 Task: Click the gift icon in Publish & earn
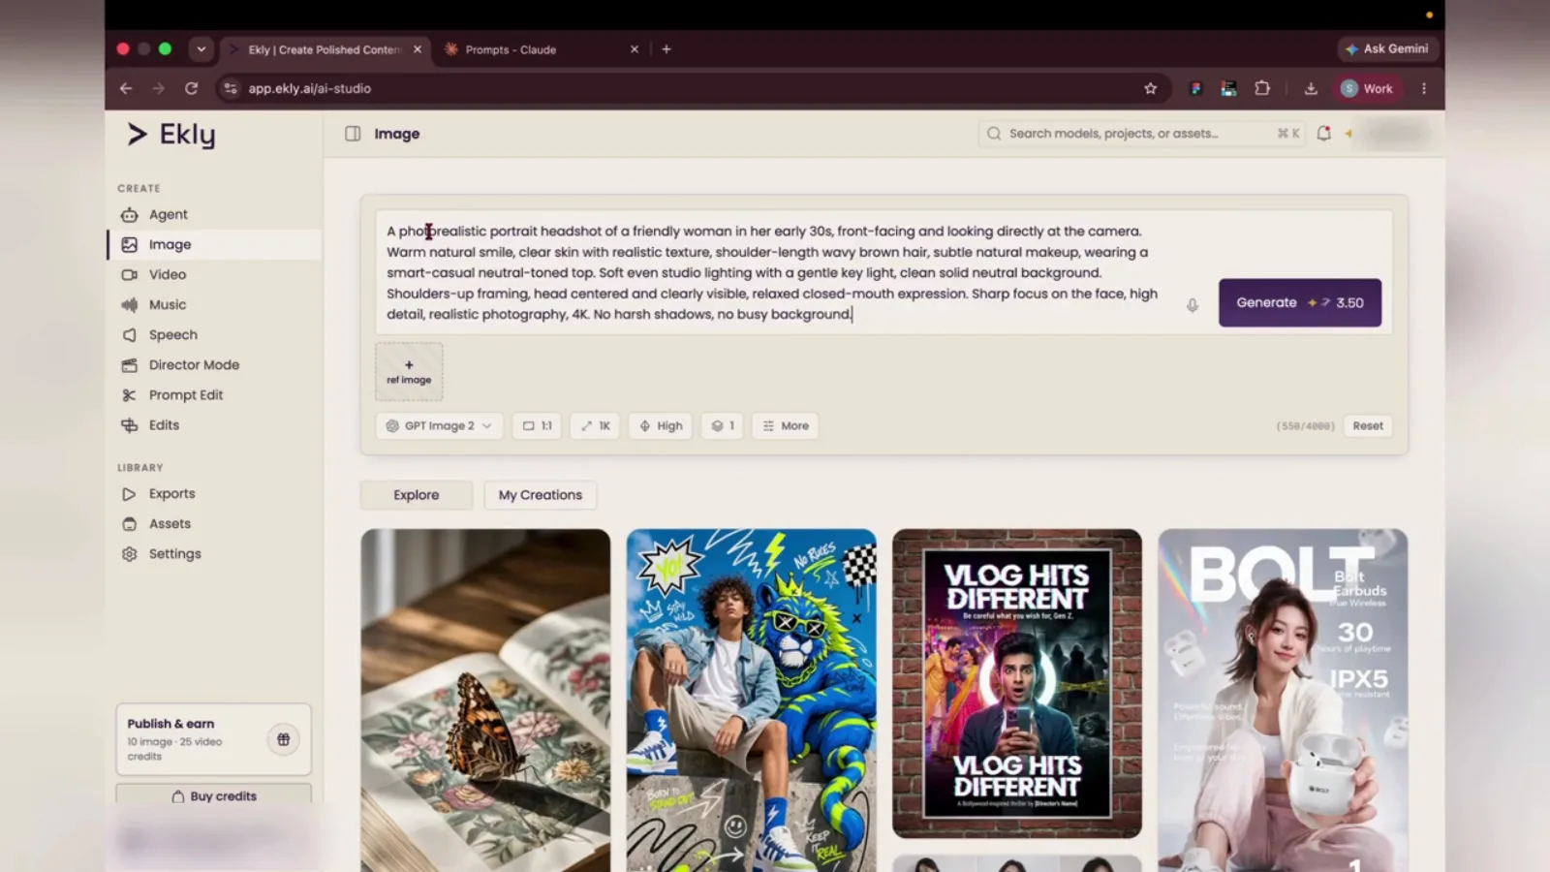[x=283, y=739]
